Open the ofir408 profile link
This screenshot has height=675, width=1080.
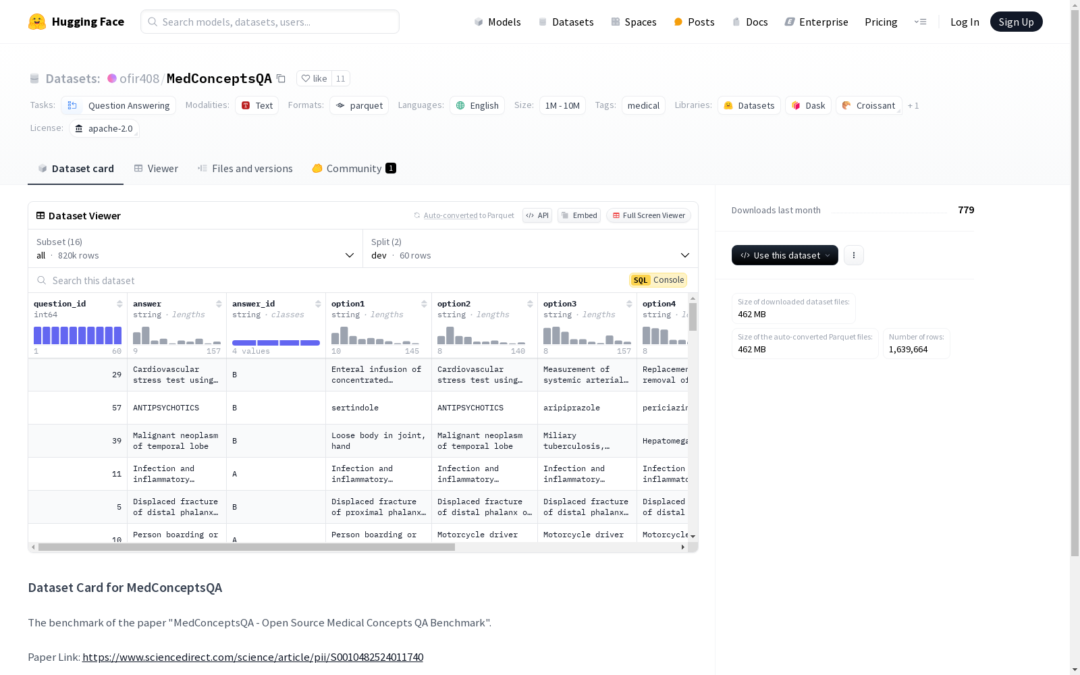[x=139, y=78]
